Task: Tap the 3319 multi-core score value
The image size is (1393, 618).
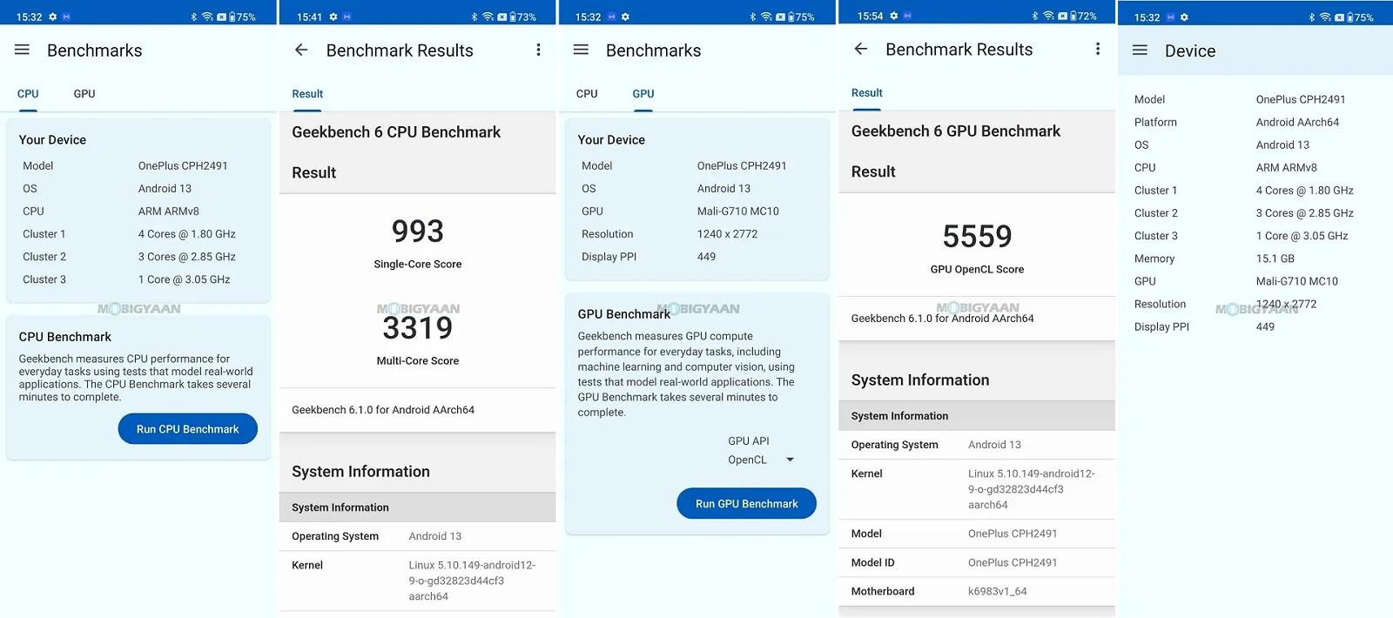Action: pyautogui.click(x=418, y=328)
